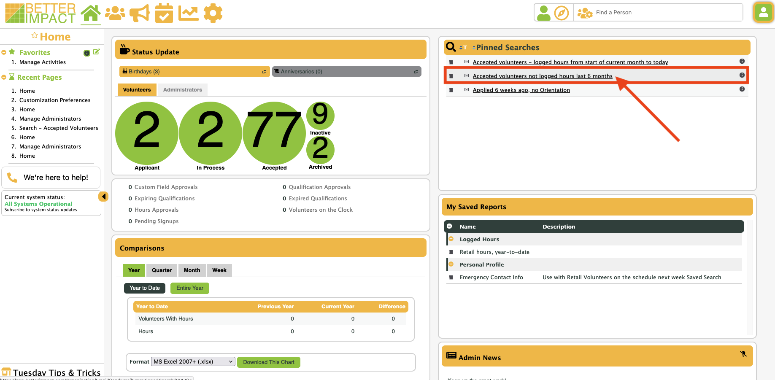This screenshot has width=775, height=380.
Task: Open the Format dropdown for chart download
Action: click(193, 362)
